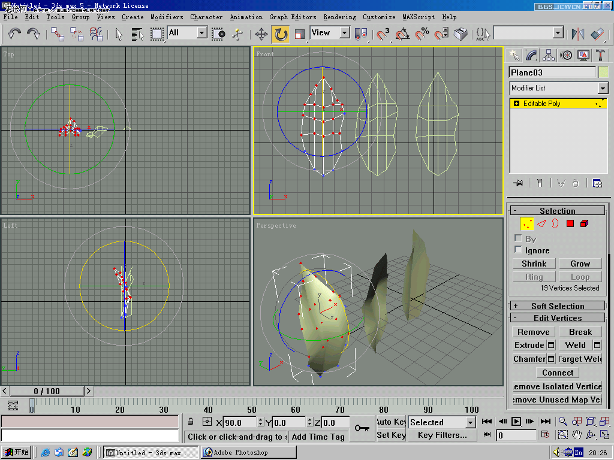Click the Play Animation button
The width and height of the screenshot is (614, 460).
tap(516, 422)
